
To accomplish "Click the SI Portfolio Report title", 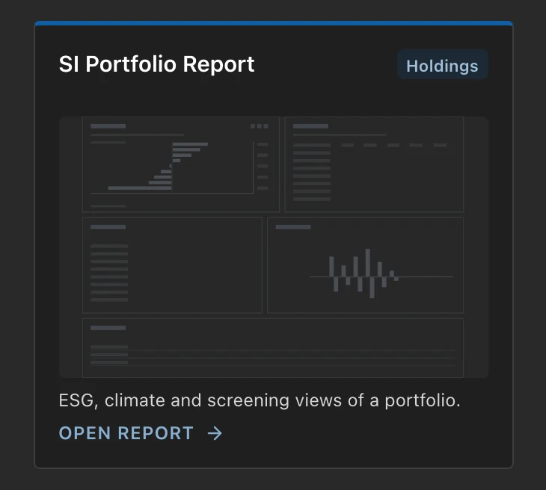I will click(x=157, y=64).
